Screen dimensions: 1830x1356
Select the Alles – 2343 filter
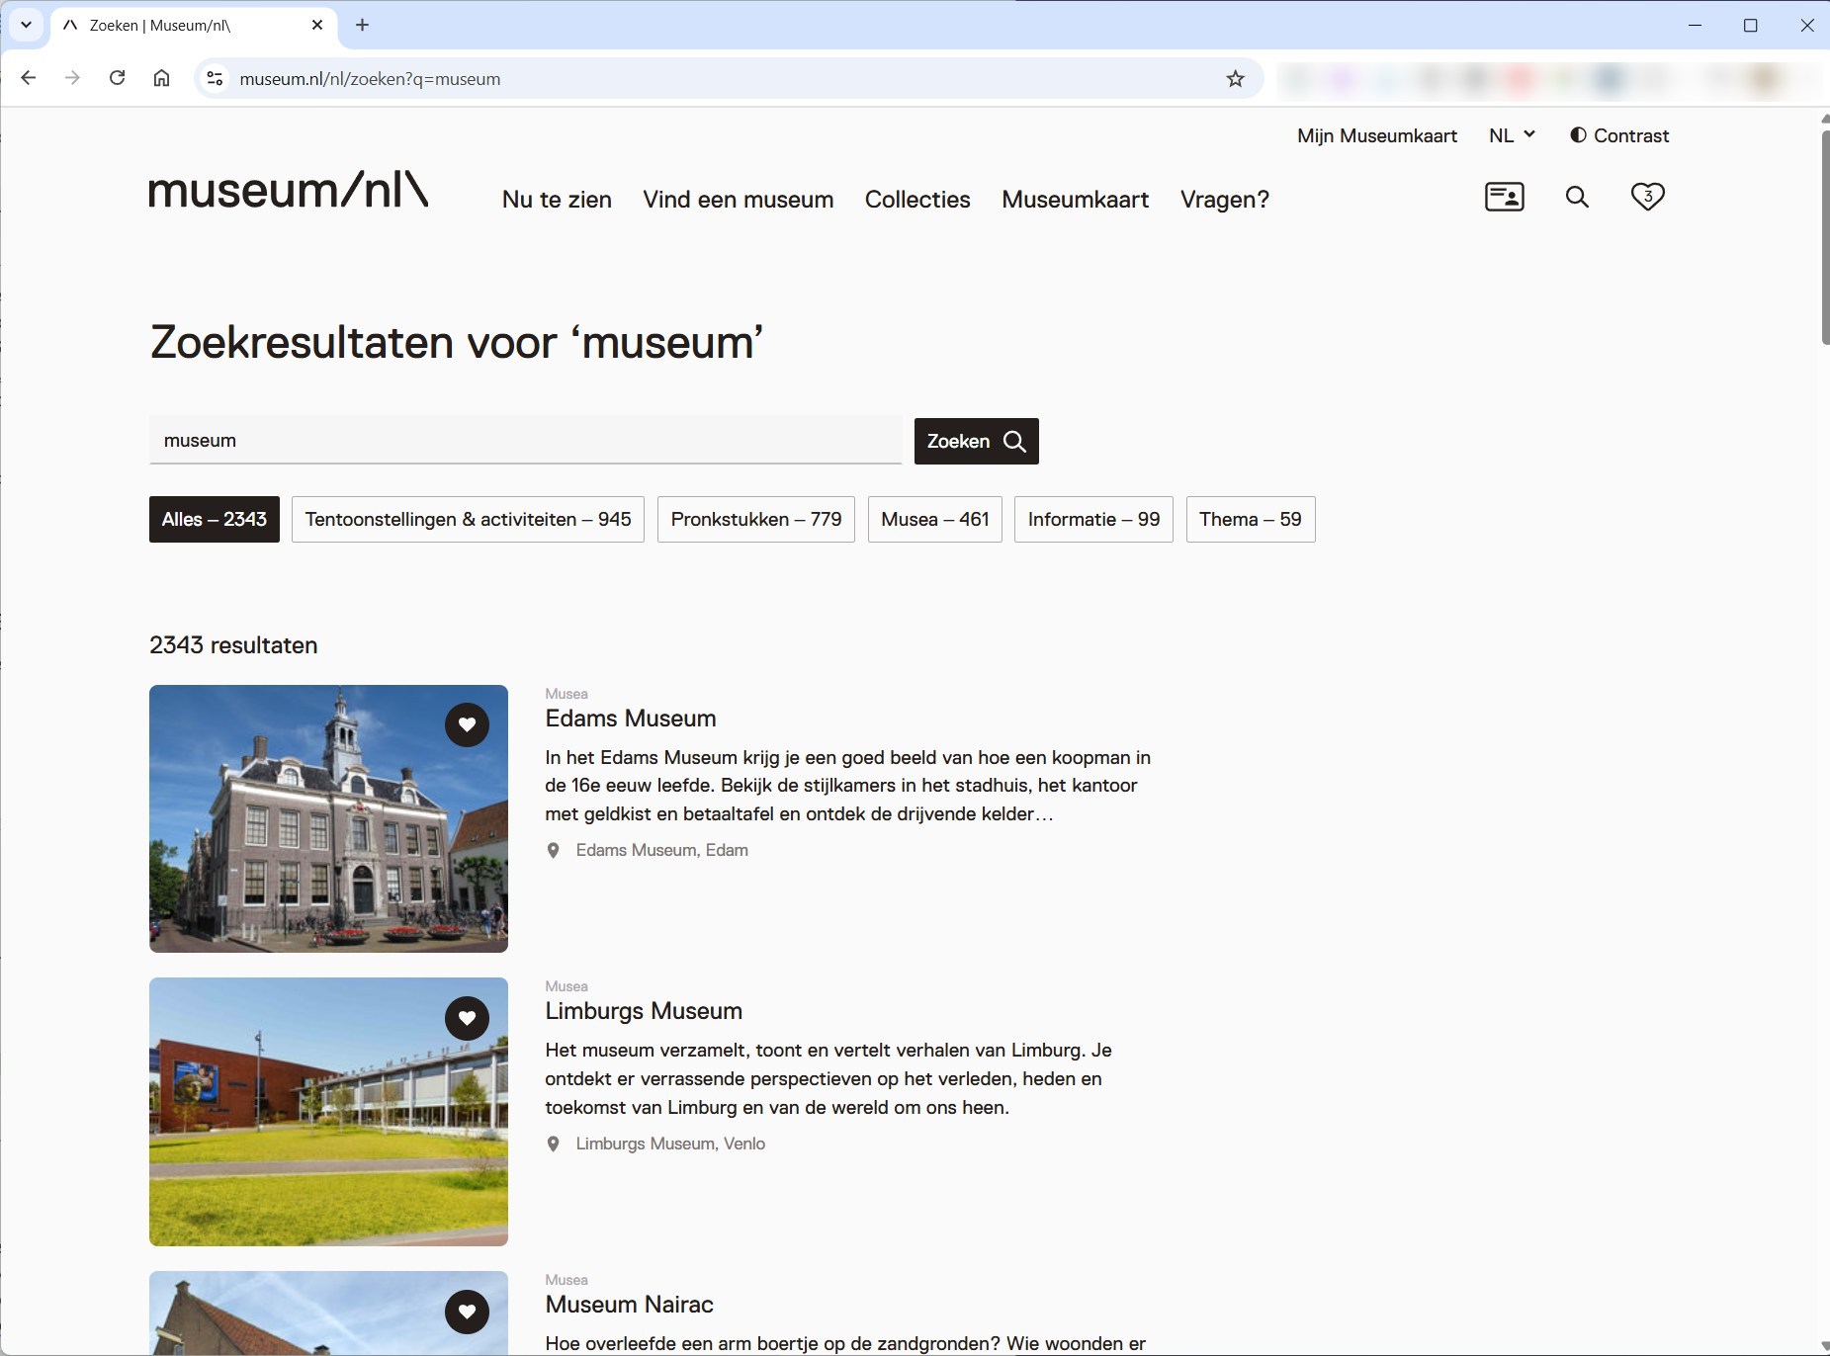[x=215, y=519]
